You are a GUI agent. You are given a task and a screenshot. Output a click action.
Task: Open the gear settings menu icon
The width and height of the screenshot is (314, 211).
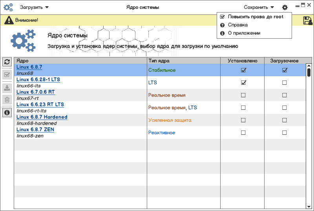click(x=285, y=7)
